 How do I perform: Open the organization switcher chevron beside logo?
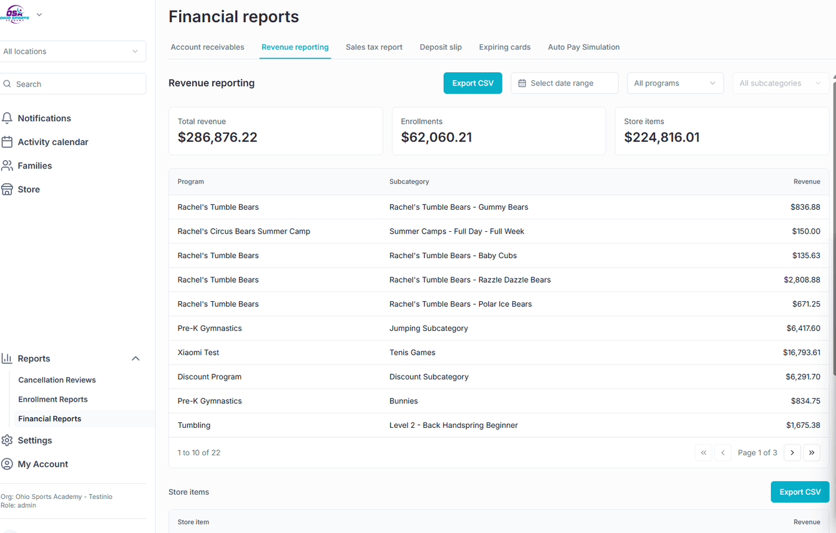(39, 14)
